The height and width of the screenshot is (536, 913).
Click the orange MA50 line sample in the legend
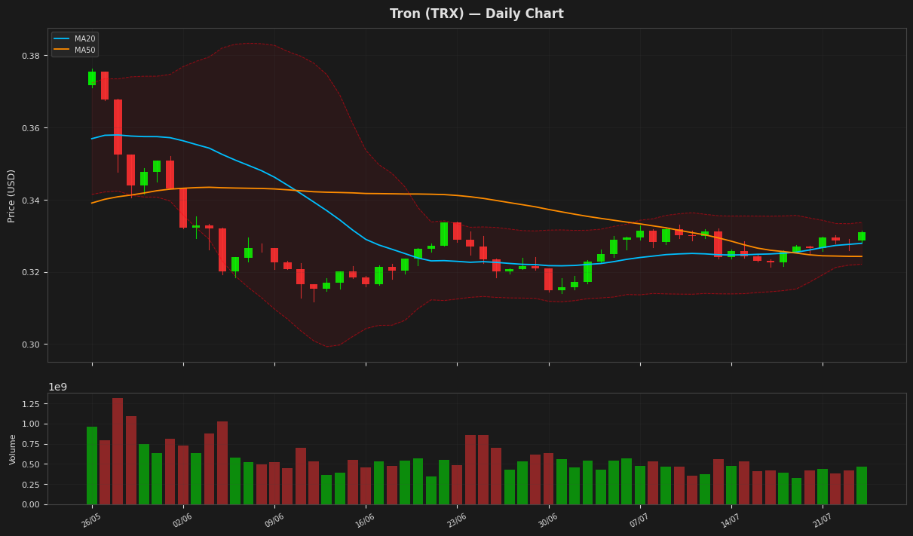62,50
